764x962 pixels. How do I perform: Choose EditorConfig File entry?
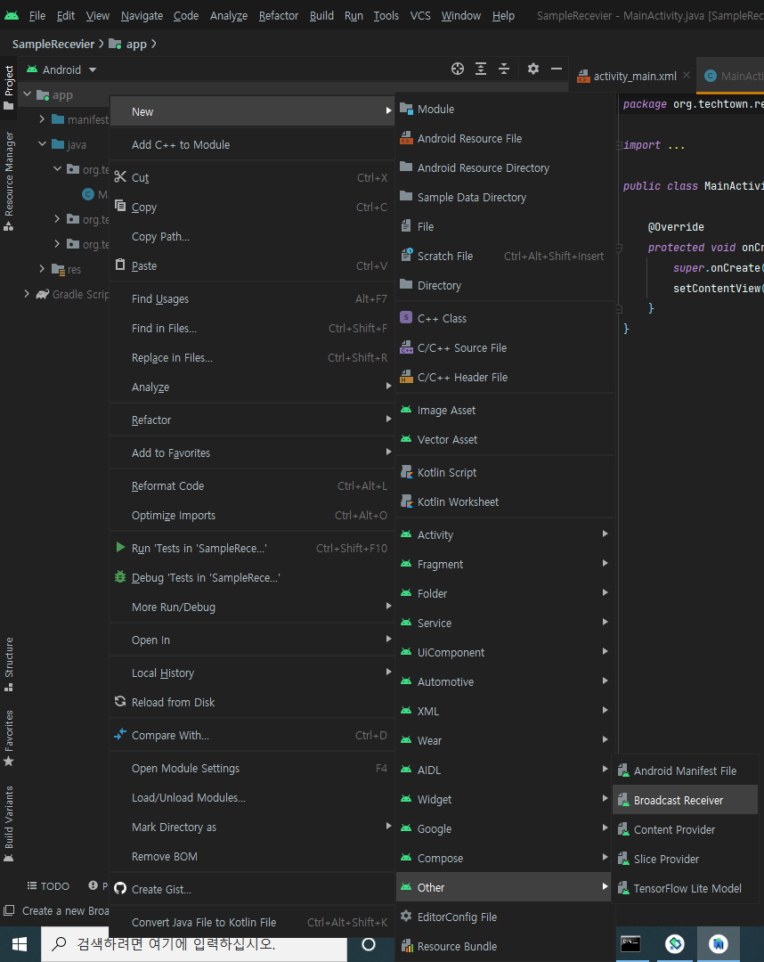[x=504, y=917]
